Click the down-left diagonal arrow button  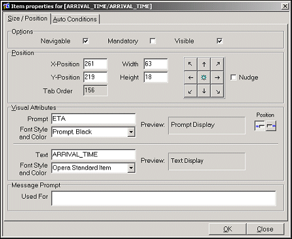click(191, 91)
